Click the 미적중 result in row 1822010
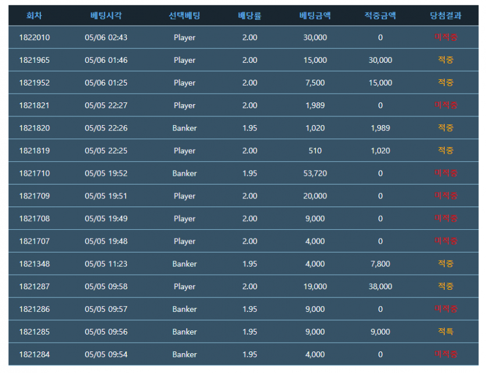 [446, 37]
